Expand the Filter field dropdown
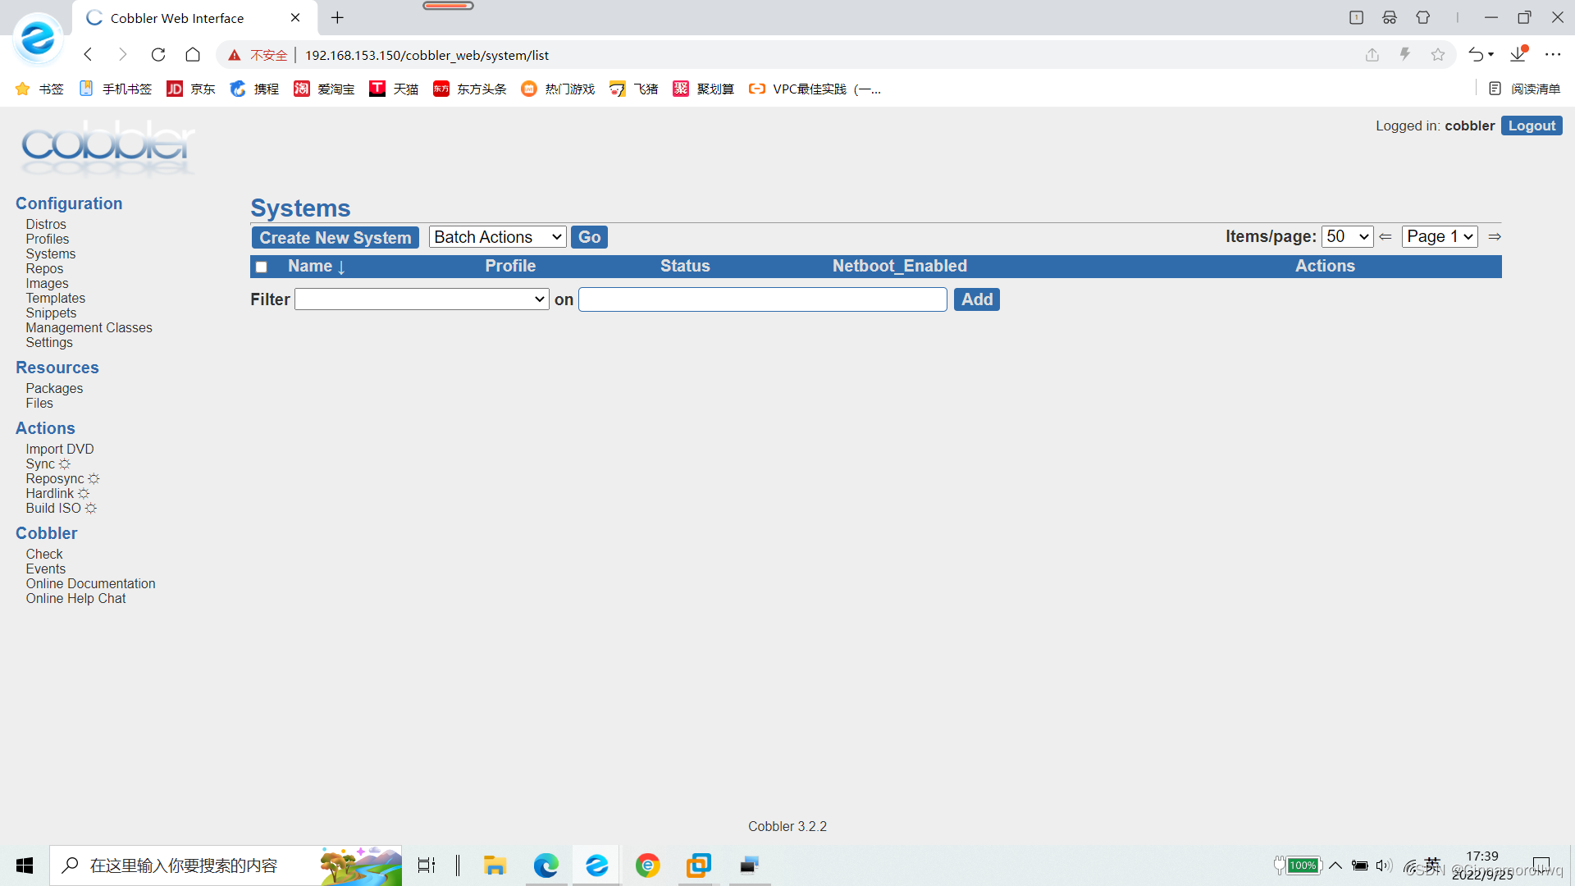The width and height of the screenshot is (1575, 886). (x=422, y=299)
